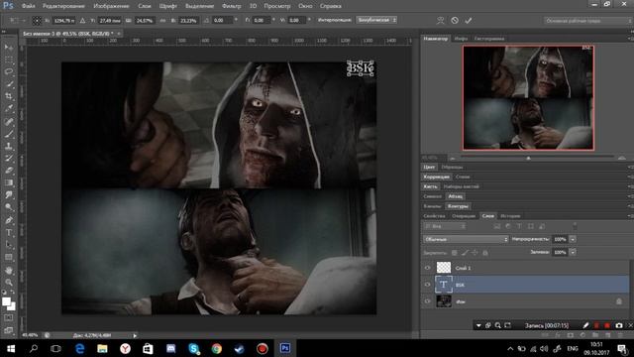
Task: Select the Quick Selection wand tool
Action: point(9,84)
